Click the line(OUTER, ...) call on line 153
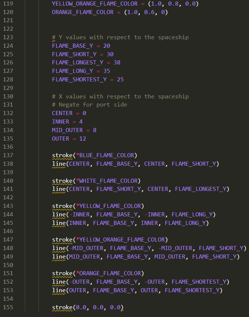The image size is (249, 317). pos(137,290)
